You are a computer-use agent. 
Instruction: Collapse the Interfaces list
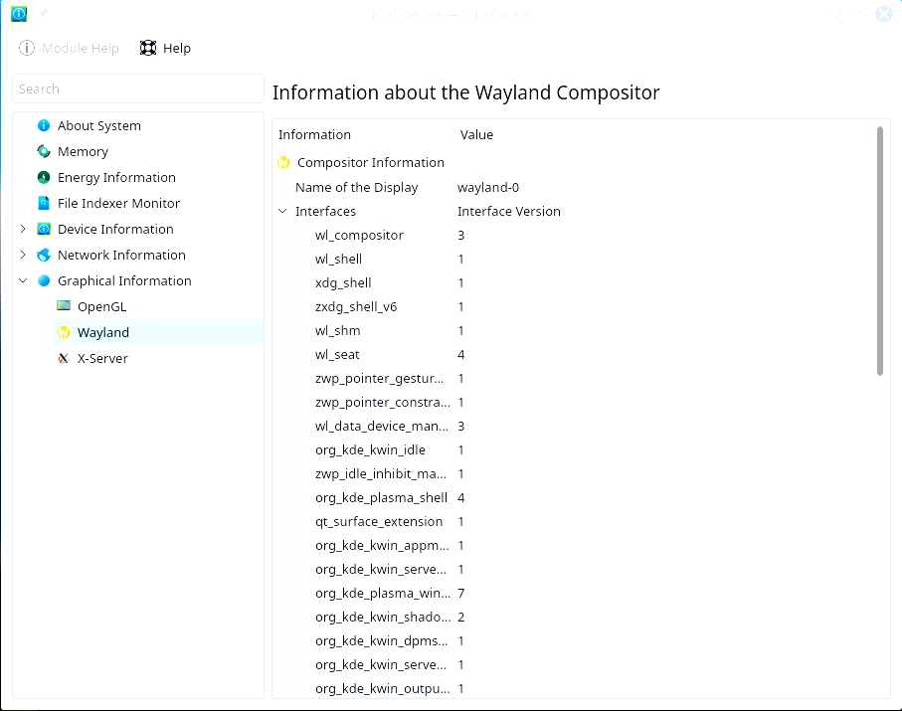click(283, 212)
